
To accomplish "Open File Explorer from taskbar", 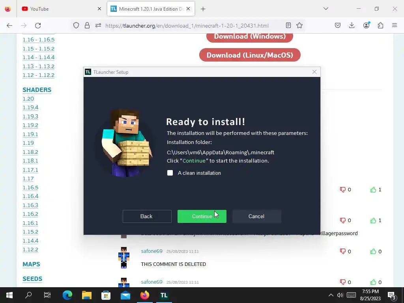I will (87, 295).
